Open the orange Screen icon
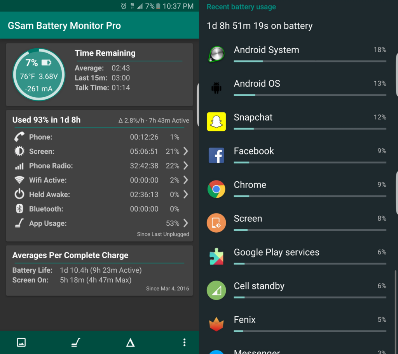398x354 pixels. [216, 223]
